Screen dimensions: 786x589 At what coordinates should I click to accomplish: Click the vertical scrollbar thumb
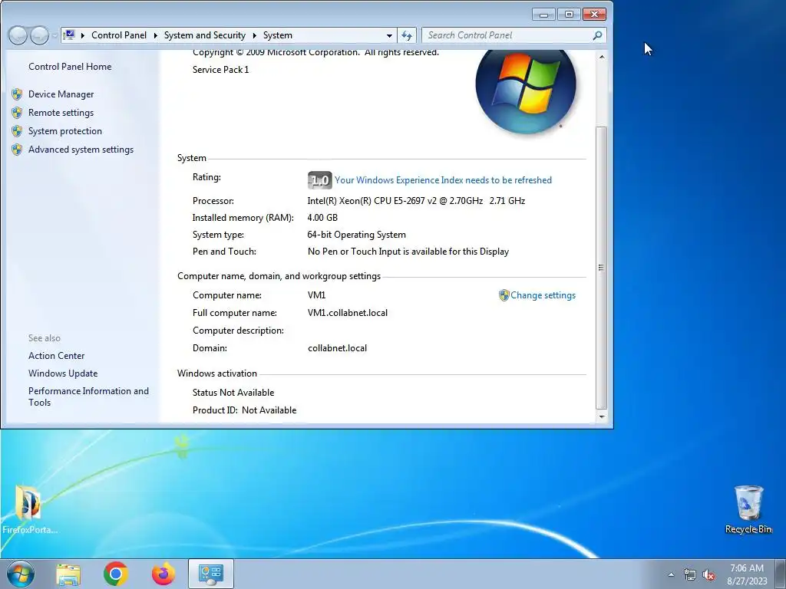click(x=602, y=268)
